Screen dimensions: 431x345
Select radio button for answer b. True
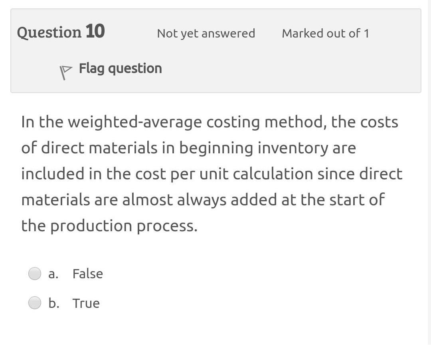[35, 303]
